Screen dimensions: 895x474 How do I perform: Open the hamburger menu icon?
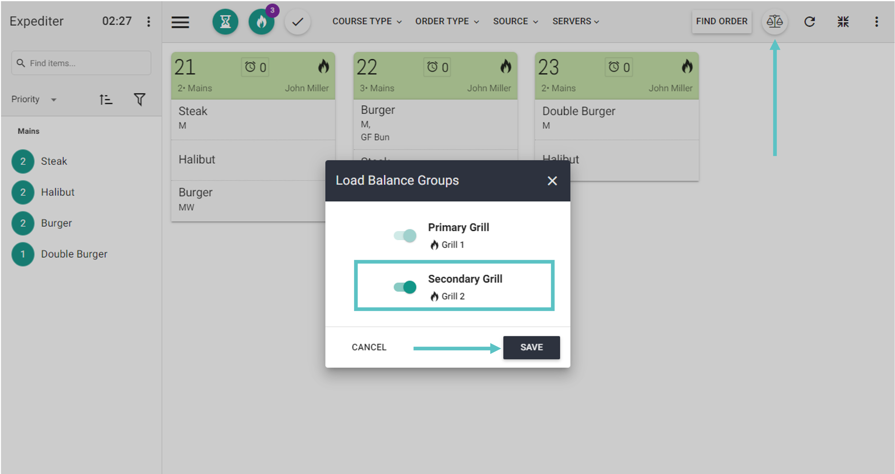180,22
